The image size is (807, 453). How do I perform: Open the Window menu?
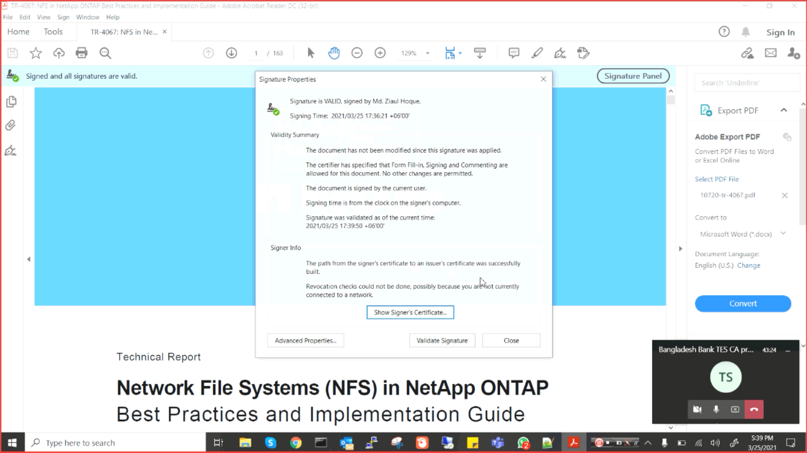88,17
